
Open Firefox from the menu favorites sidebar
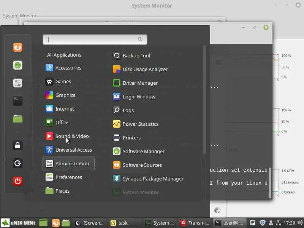pyautogui.click(x=17, y=47)
